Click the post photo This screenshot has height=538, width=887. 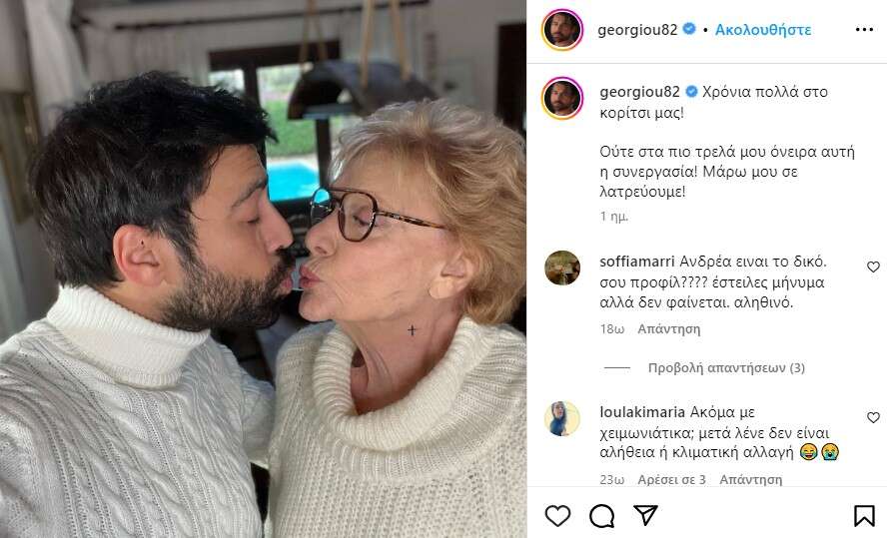pos(263,269)
